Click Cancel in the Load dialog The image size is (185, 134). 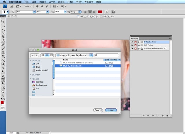[98, 110]
